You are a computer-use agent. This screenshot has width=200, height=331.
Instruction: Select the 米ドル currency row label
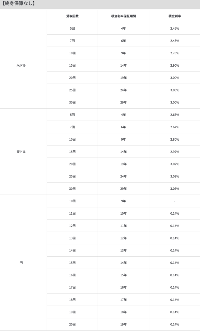(21, 66)
